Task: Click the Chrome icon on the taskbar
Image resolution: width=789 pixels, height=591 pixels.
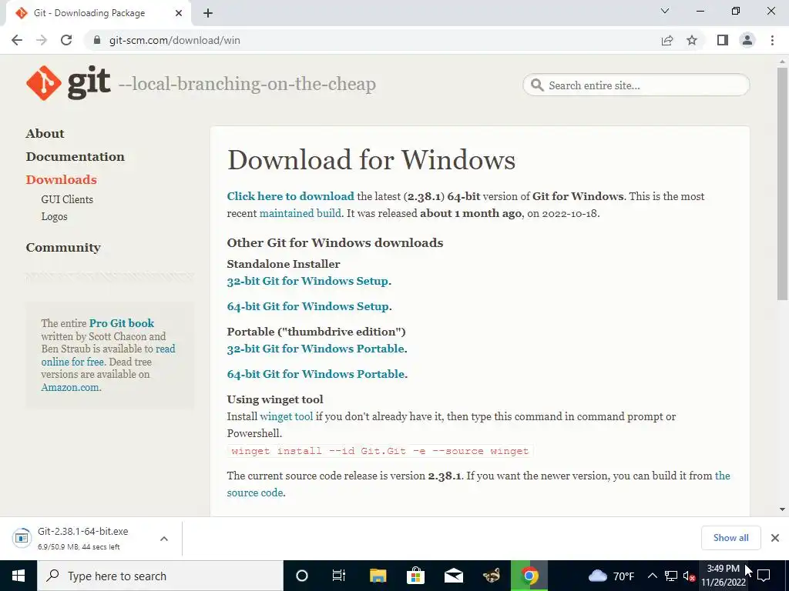Action: pos(529,576)
